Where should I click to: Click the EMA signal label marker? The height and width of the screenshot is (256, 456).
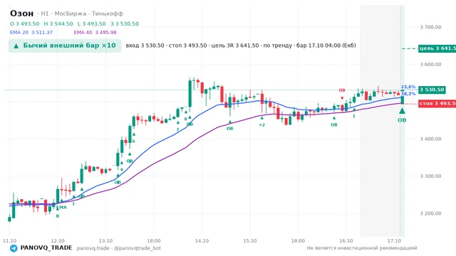[x=62, y=207]
